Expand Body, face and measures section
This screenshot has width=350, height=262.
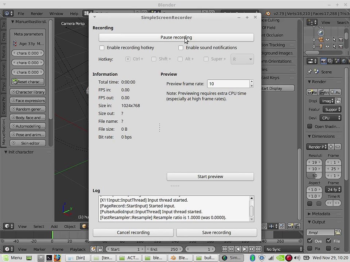[x=28, y=118]
